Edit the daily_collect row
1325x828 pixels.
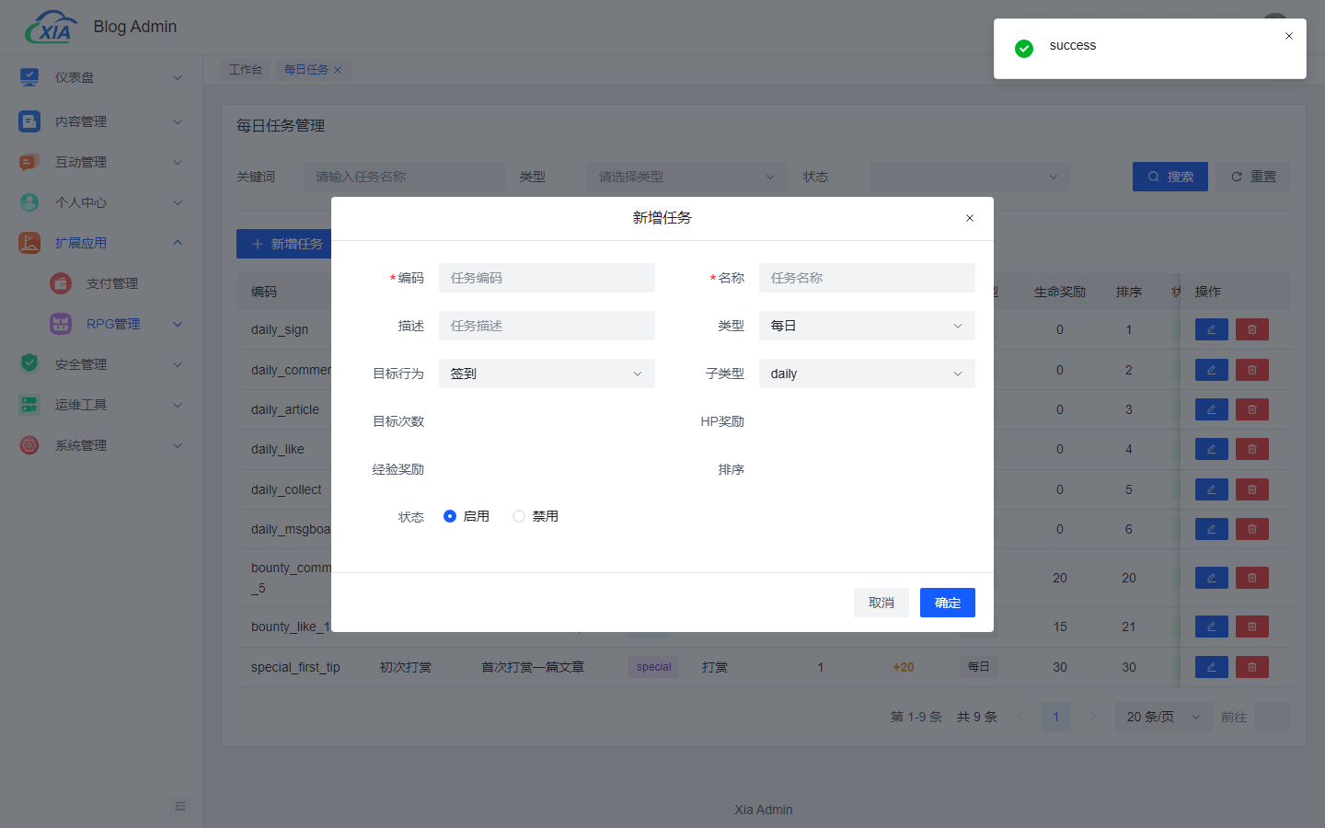[x=1211, y=489]
